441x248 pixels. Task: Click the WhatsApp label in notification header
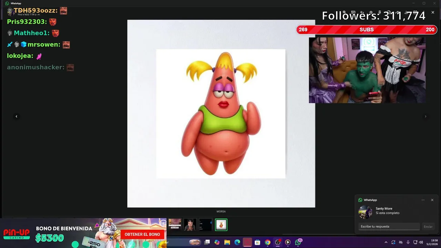pos(370,200)
